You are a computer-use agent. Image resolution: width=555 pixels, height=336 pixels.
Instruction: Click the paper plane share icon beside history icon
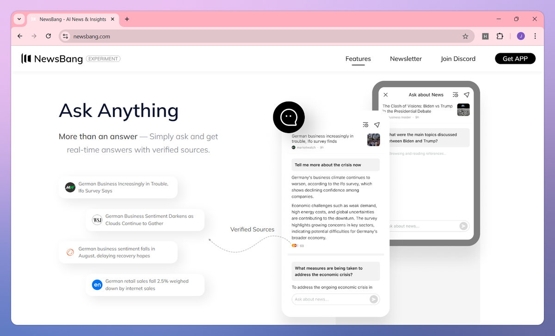(467, 94)
